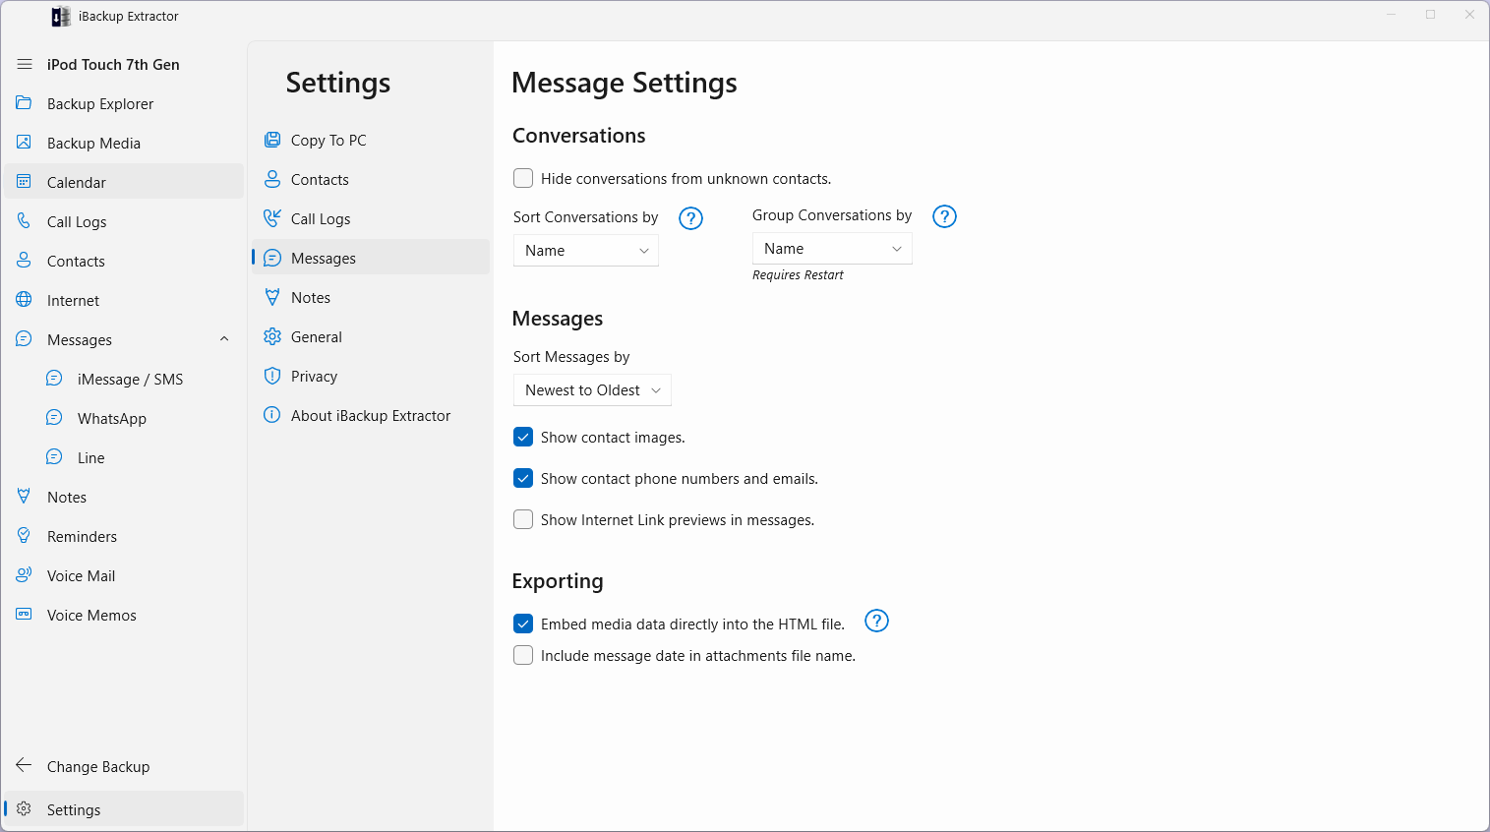
Task: Open the Privacy settings page
Action: [x=314, y=377]
